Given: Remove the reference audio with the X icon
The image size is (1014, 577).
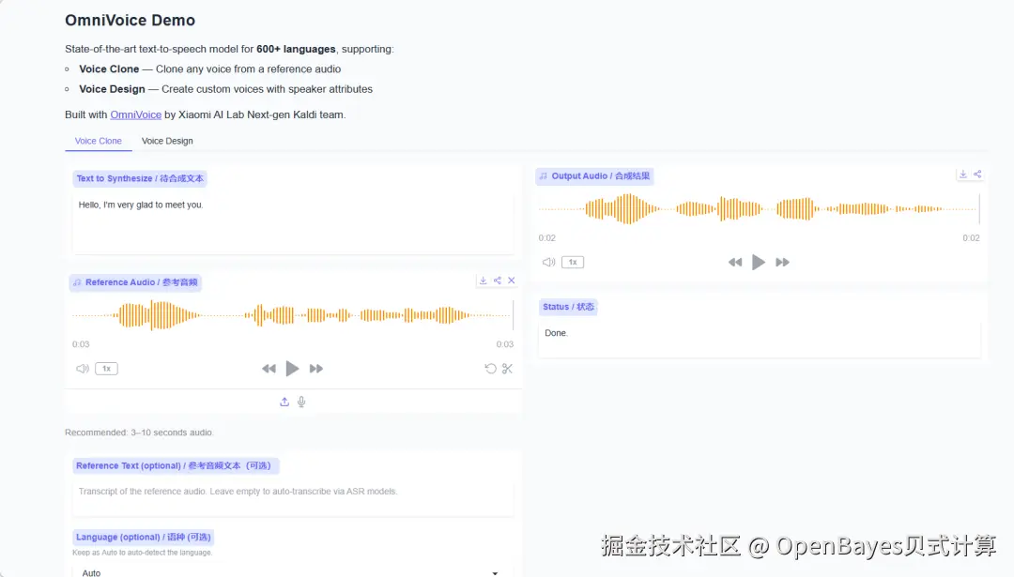Looking at the screenshot, I should click(x=512, y=281).
